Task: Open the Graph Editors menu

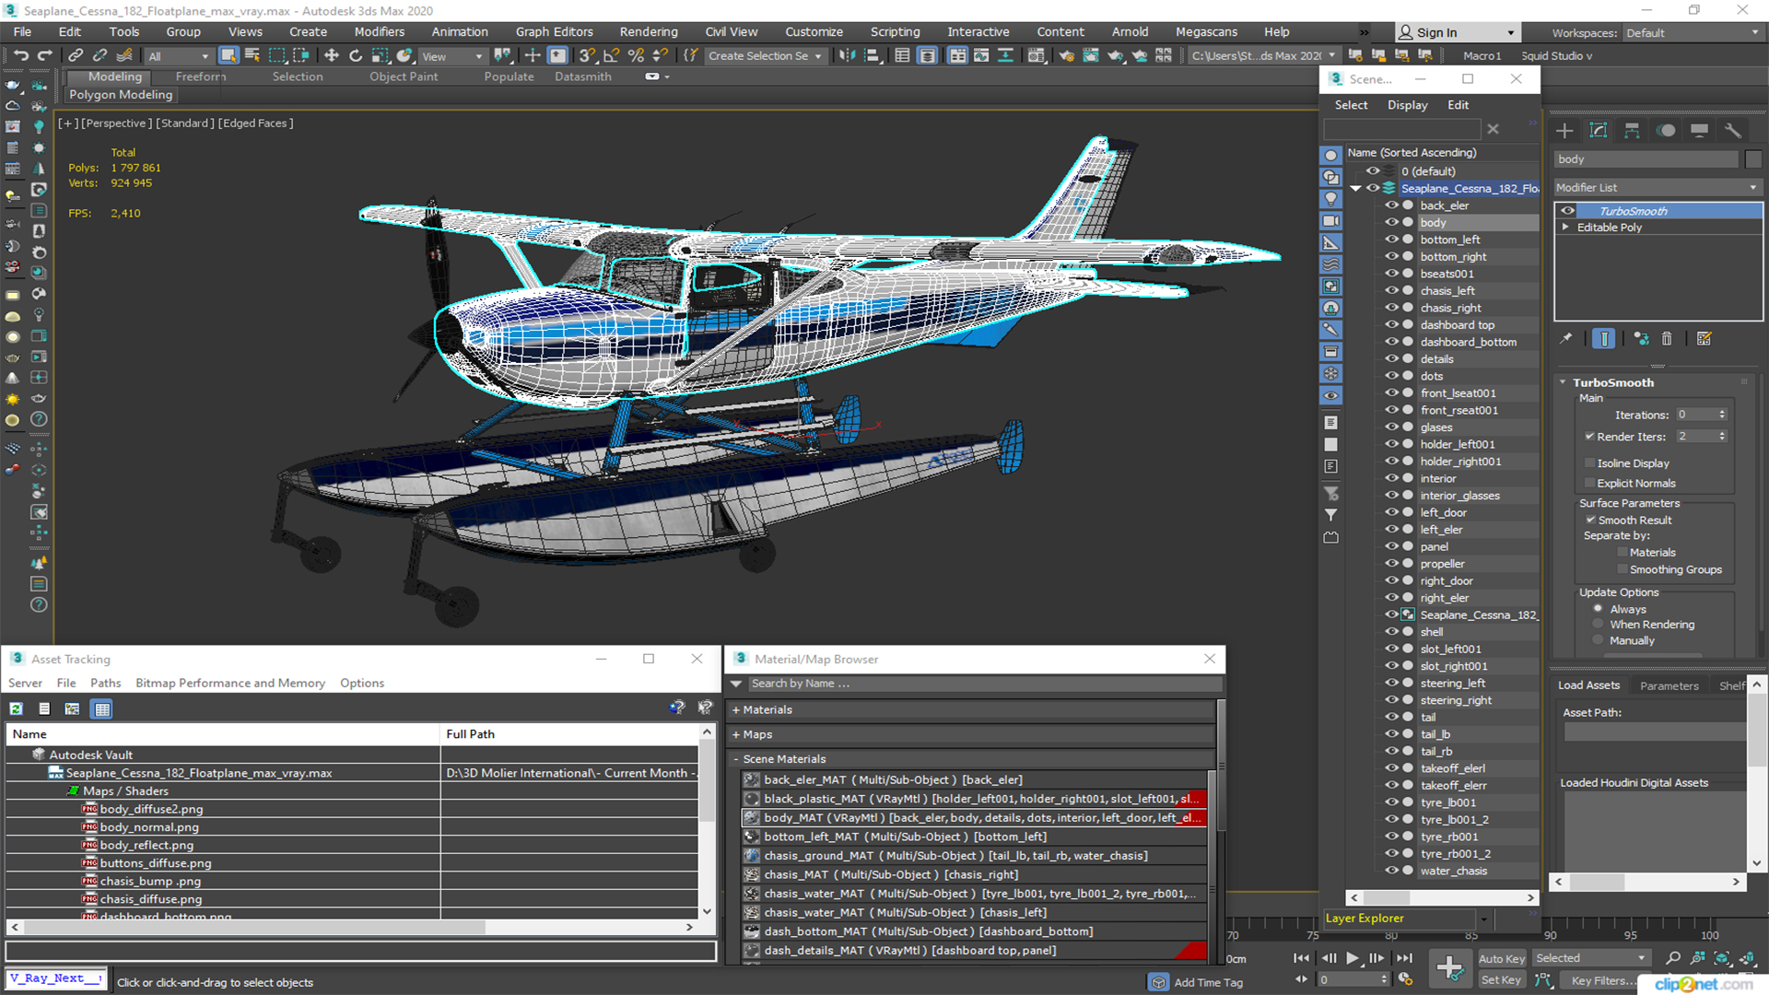Action: click(554, 32)
